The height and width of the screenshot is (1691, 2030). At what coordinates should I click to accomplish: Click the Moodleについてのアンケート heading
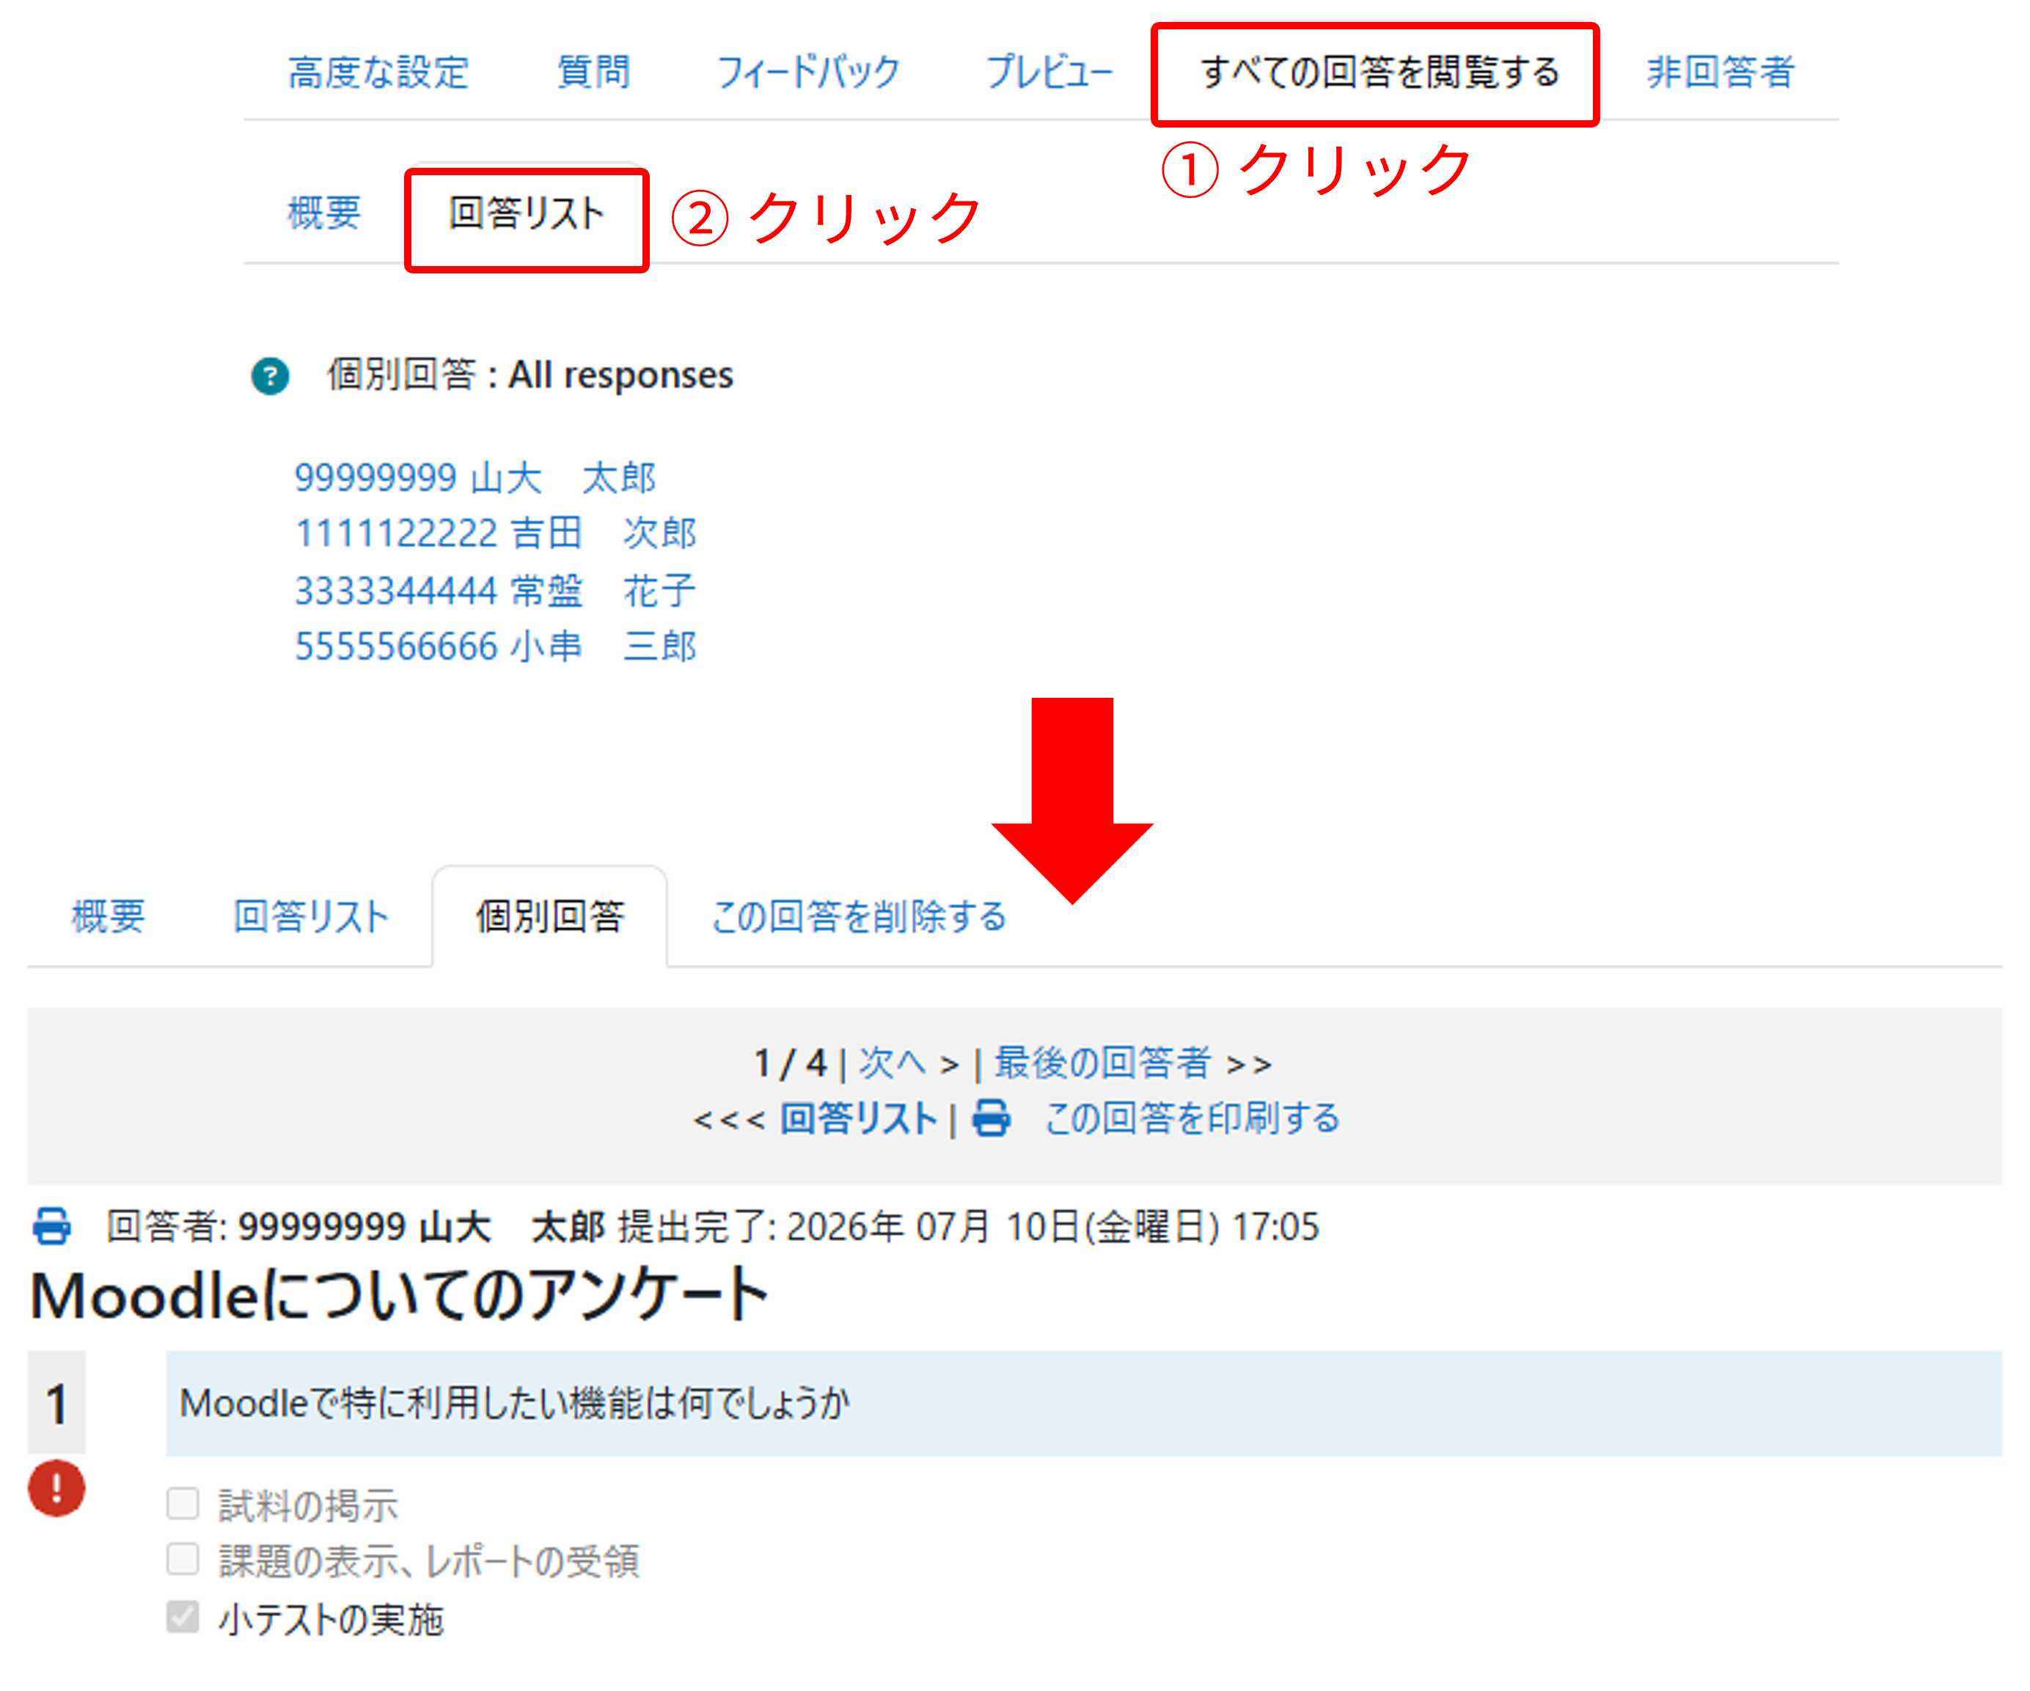tap(399, 1295)
